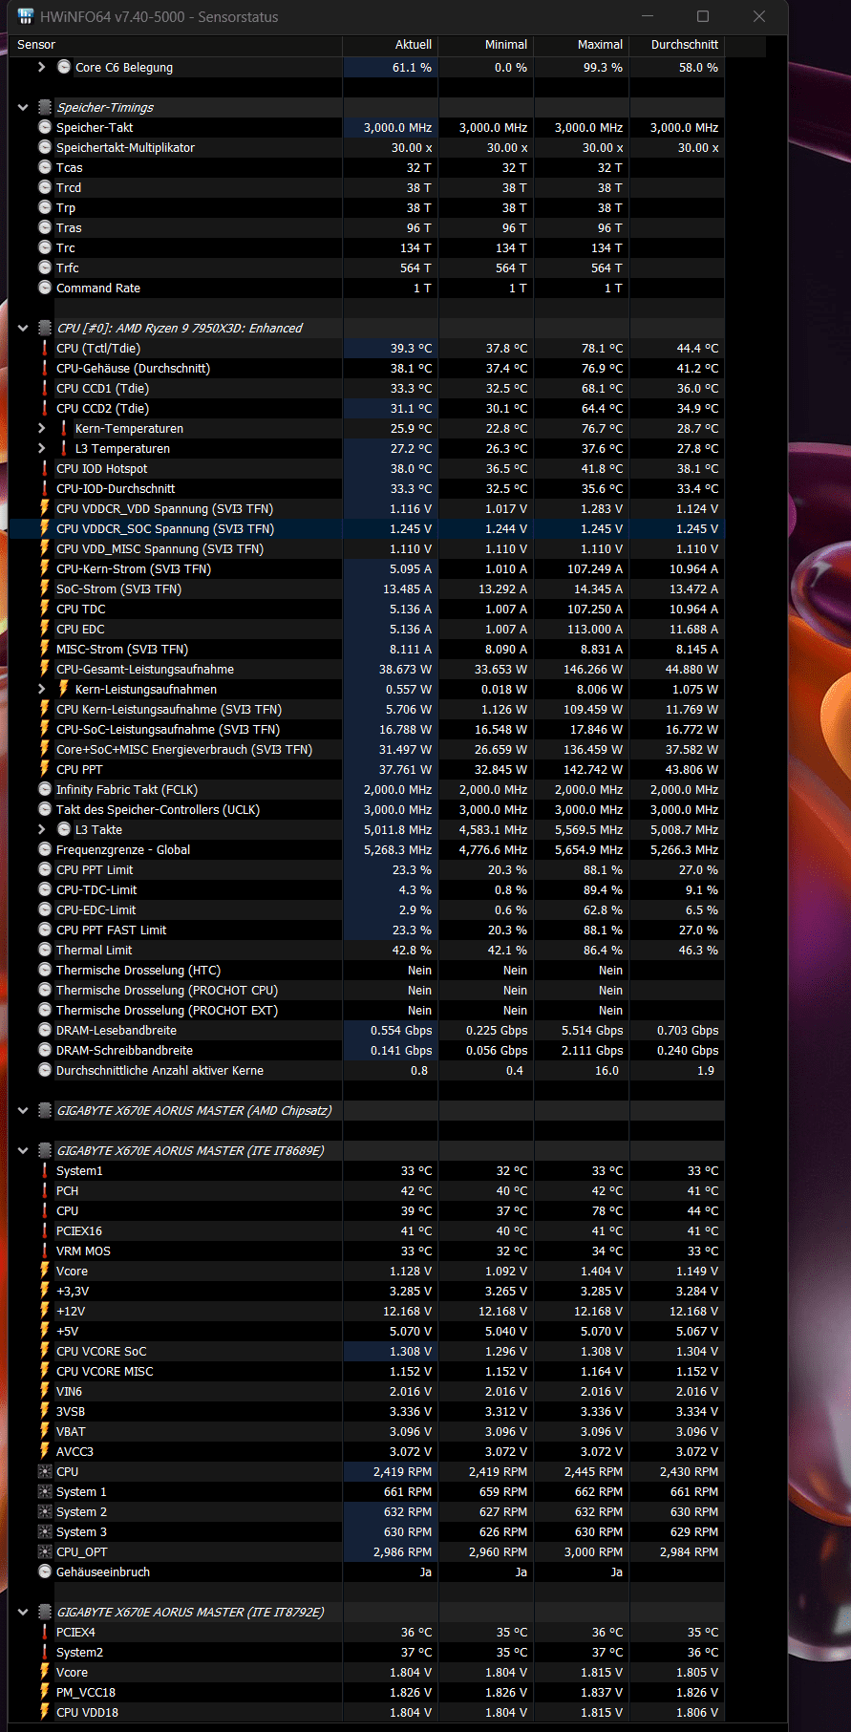
Task: Expand the Kern-Temperaturen subtree
Action: 42,428
